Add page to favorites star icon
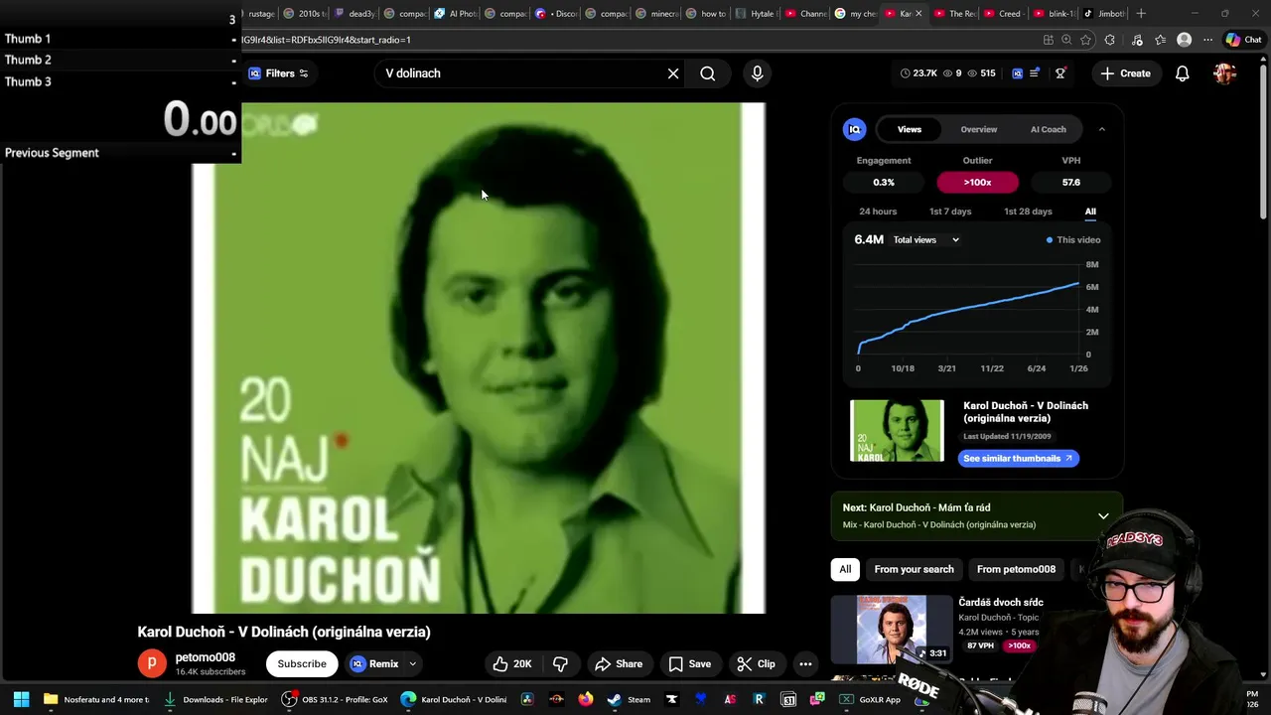The height and width of the screenshot is (715, 1271). point(1085,40)
